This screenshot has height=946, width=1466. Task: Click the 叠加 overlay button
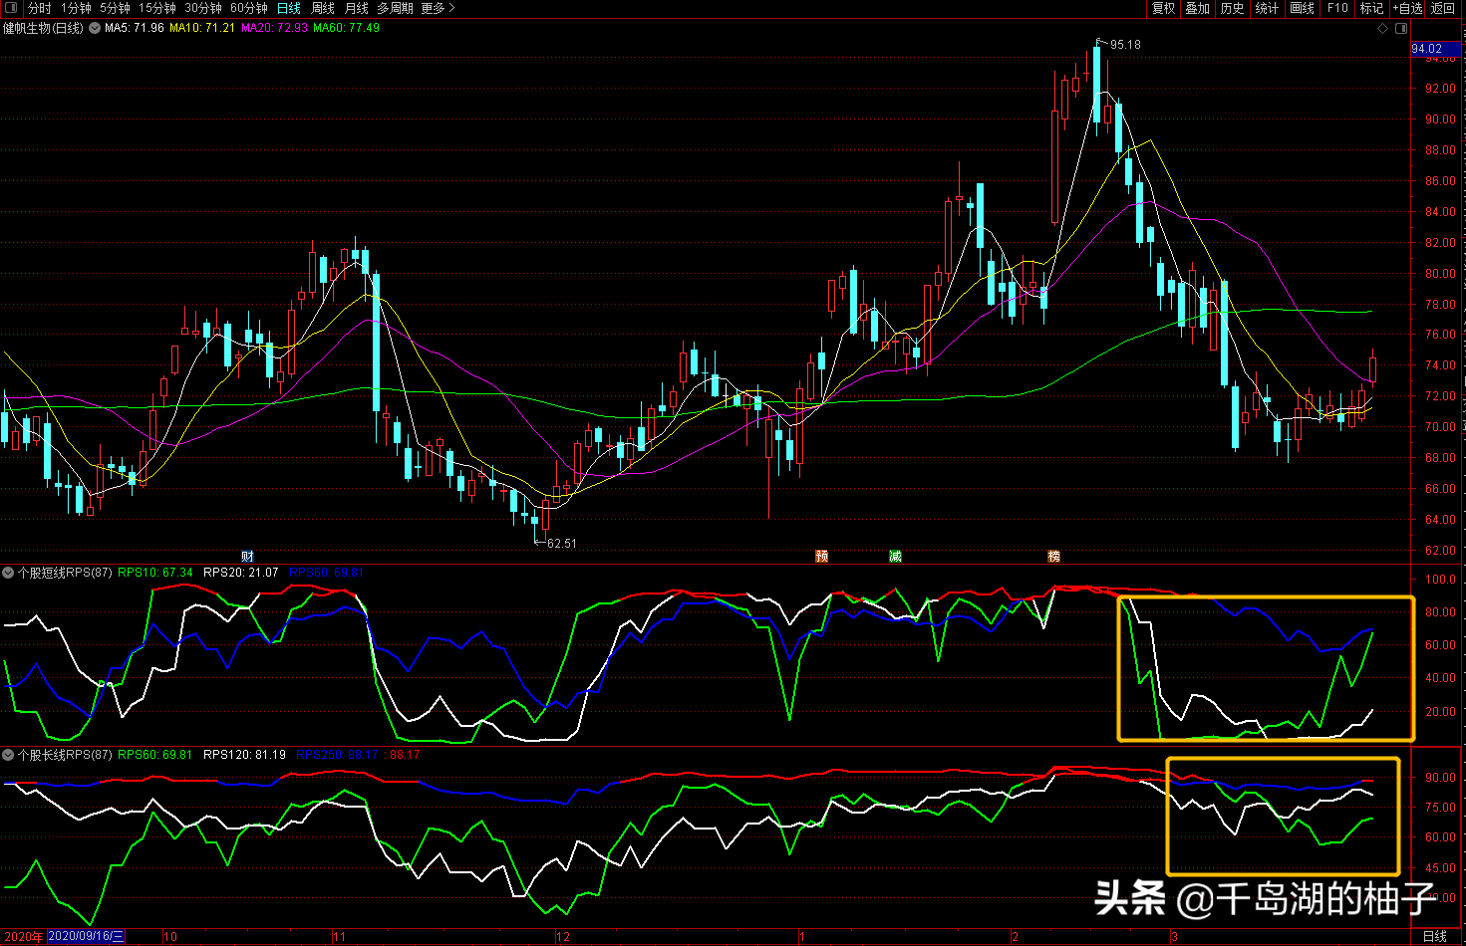pos(1197,8)
